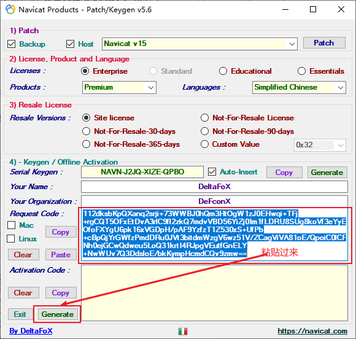
Task: Open the By DeltaFoX link
Action: click(31, 331)
